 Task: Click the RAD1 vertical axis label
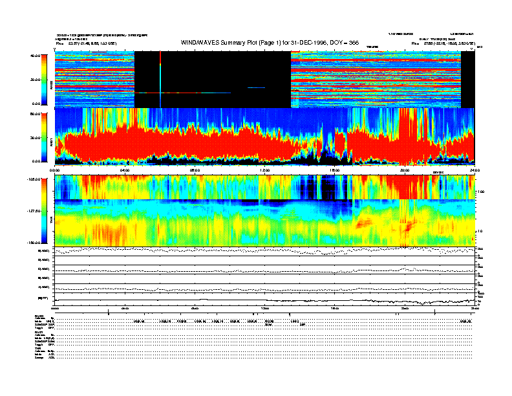[x=51, y=142]
